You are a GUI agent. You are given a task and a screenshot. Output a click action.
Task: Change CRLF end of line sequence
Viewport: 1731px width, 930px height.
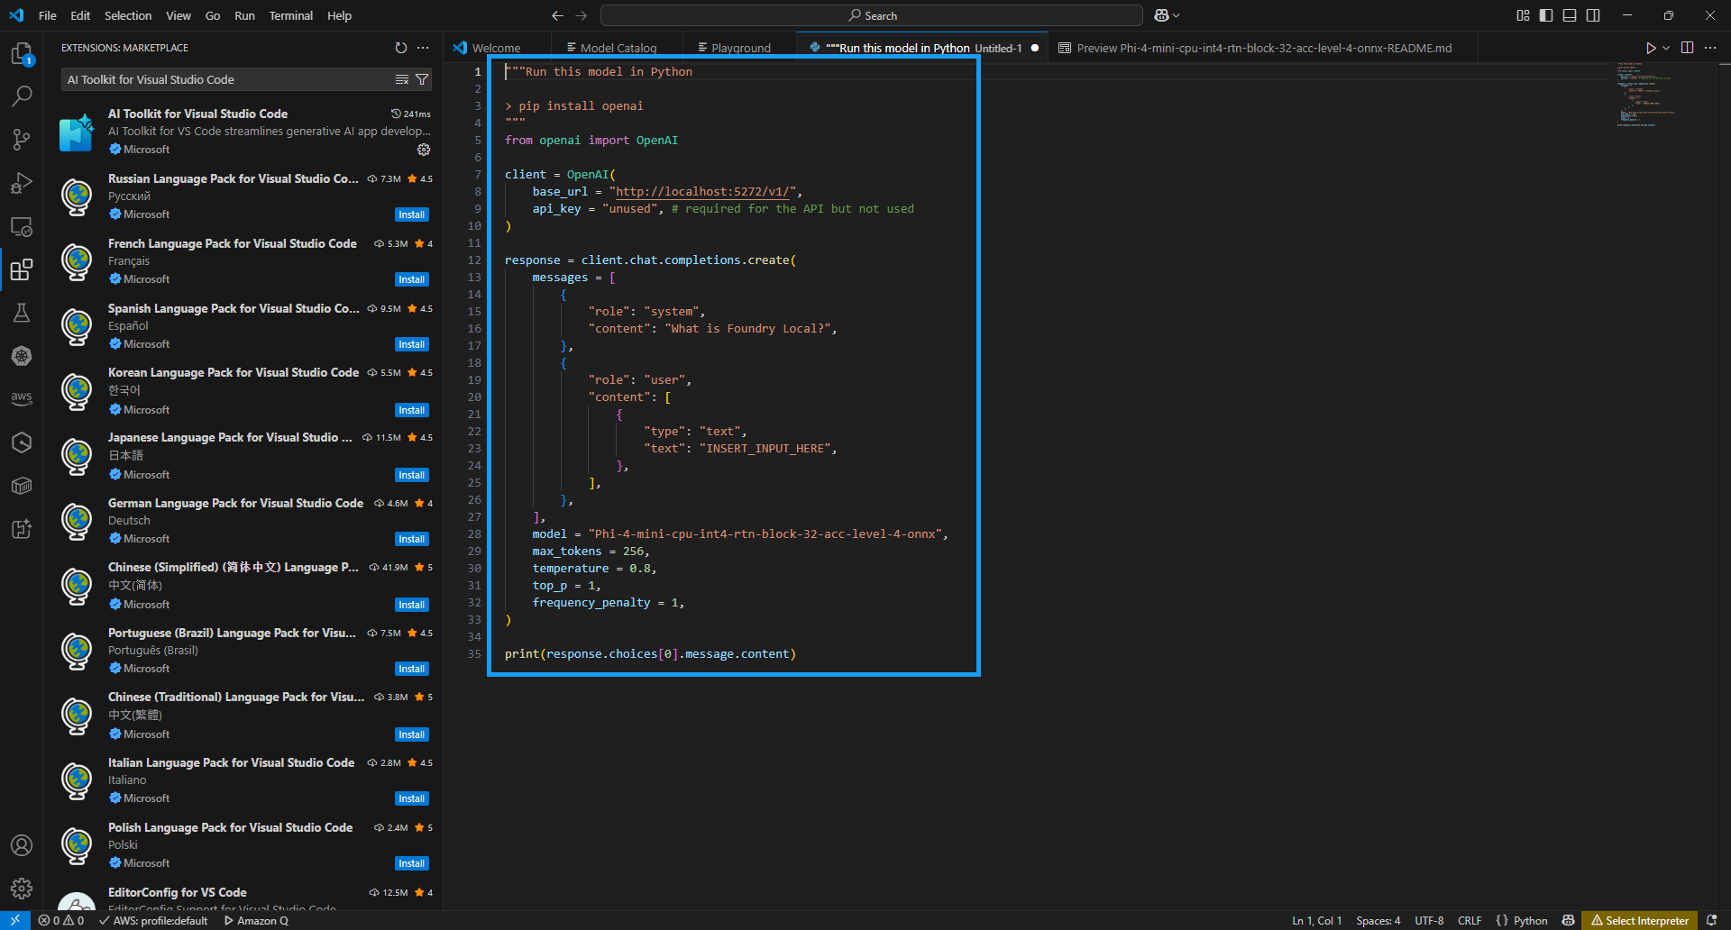pyautogui.click(x=1470, y=920)
